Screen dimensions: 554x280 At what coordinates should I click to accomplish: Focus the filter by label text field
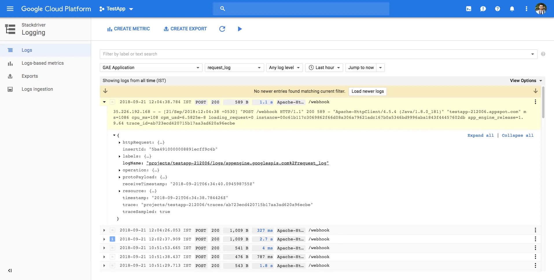pyautogui.click(x=318, y=54)
